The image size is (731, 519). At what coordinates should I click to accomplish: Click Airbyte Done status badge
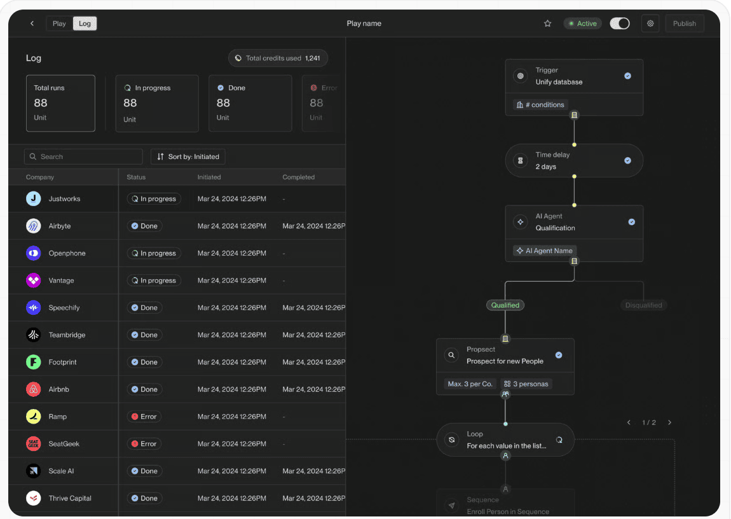point(144,226)
